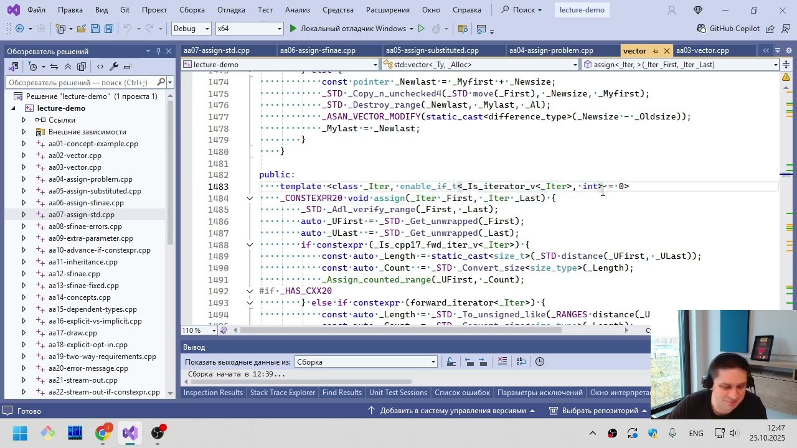Switch to the aa04-assign-problem.cpp tab

tap(551, 50)
